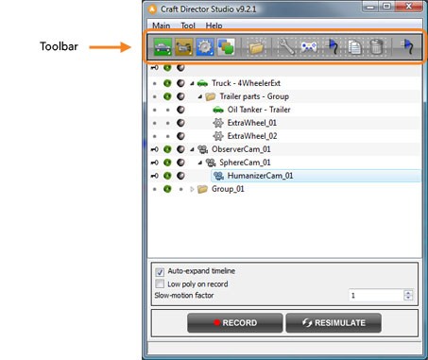This screenshot has width=428, height=360.
Task: Collapse the Trailer parts - Group node
Action: point(200,96)
